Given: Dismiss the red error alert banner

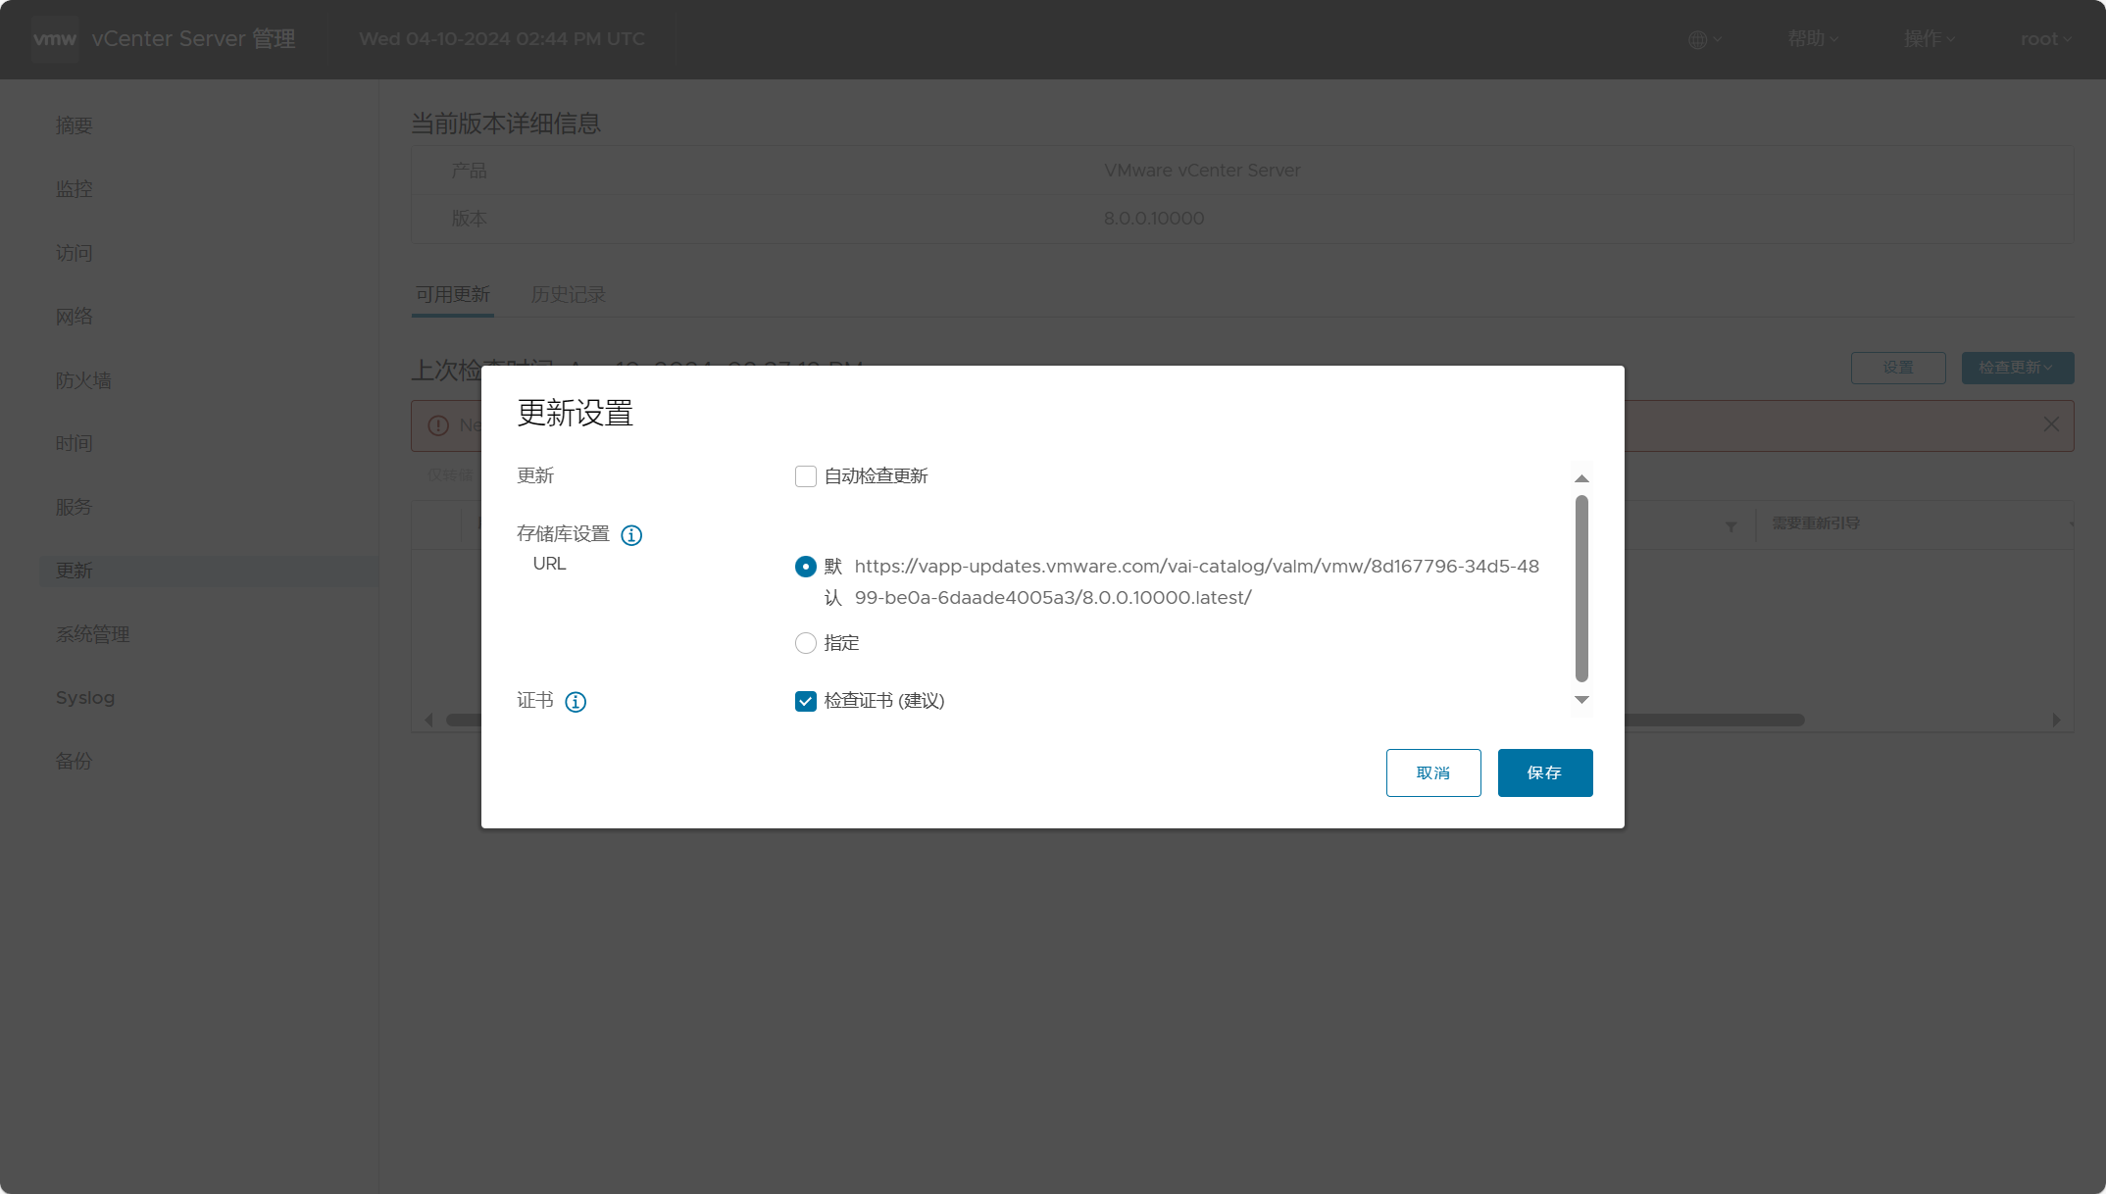Looking at the screenshot, I should (x=2051, y=424).
